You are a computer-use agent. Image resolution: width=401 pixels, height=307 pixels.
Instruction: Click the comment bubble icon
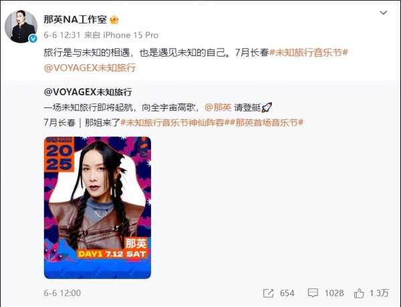[x=313, y=293]
